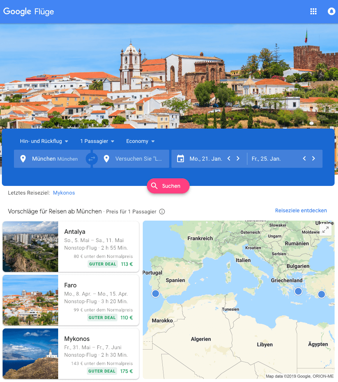Screen dimensions: 338x382
Task: Edit the München origin field
Action: pos(52,159)
